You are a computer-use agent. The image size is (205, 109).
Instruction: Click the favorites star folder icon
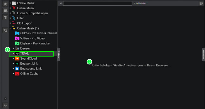pyautogui.click(x=5, y=4)
